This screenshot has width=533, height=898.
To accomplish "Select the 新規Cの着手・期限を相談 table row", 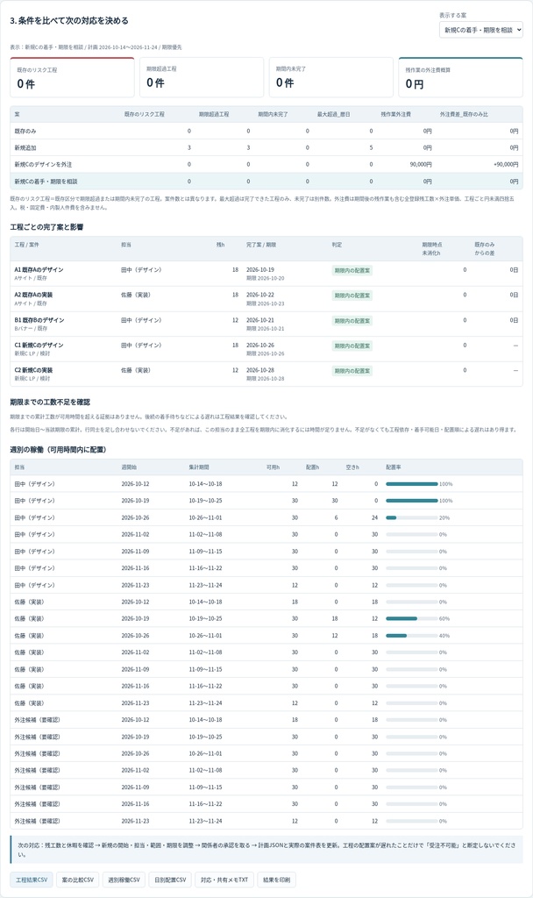I will [x=266, y=181].
